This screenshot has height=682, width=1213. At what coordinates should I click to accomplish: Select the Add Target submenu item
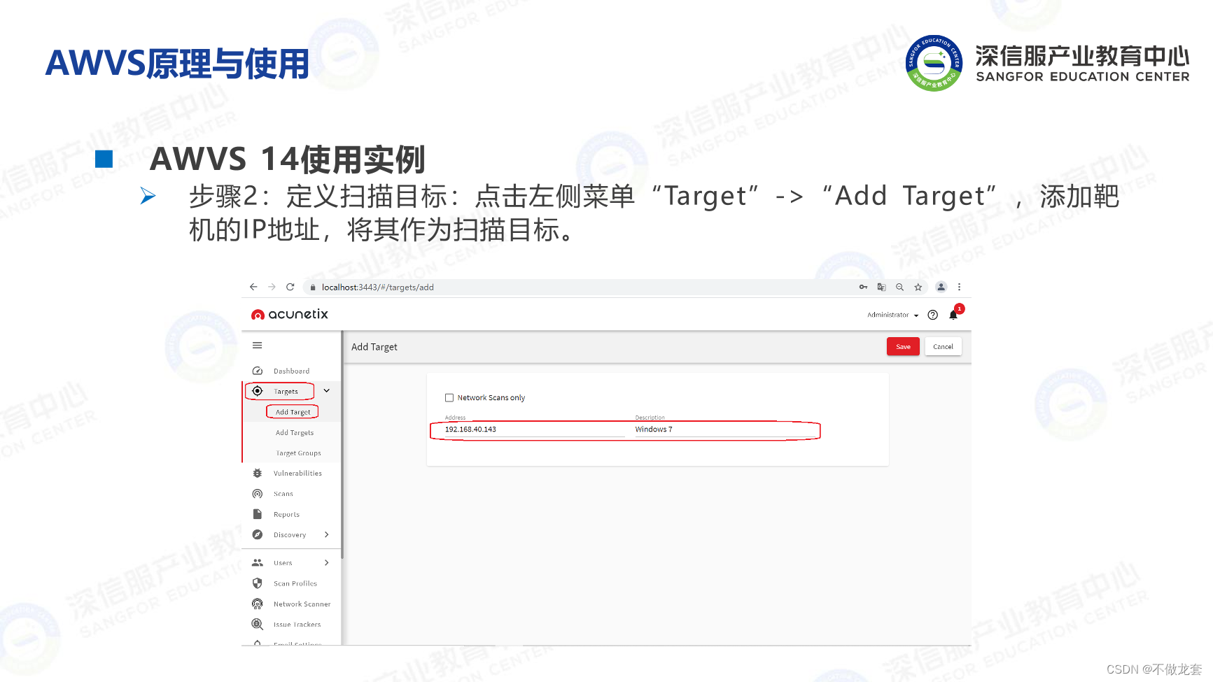tap(293, 412)
